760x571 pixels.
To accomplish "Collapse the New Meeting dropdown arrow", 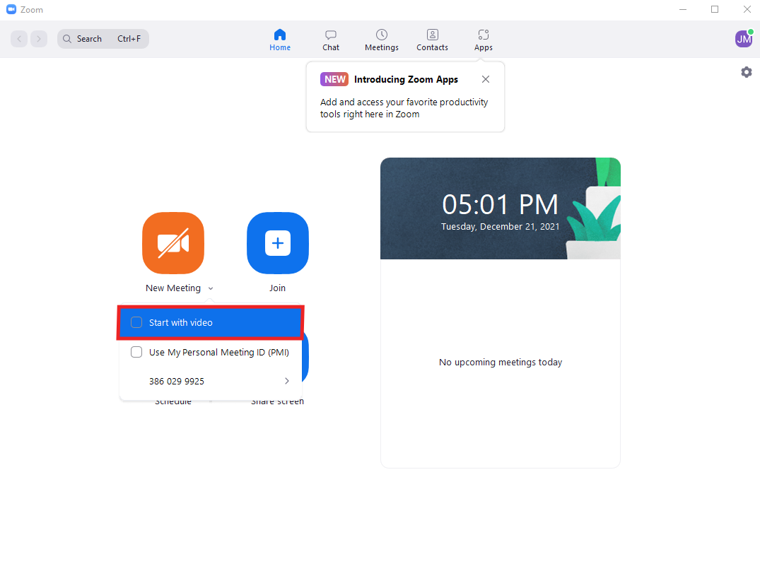I will click(211, 288).
